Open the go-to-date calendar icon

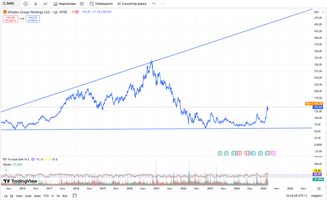(x=74, y=196)
